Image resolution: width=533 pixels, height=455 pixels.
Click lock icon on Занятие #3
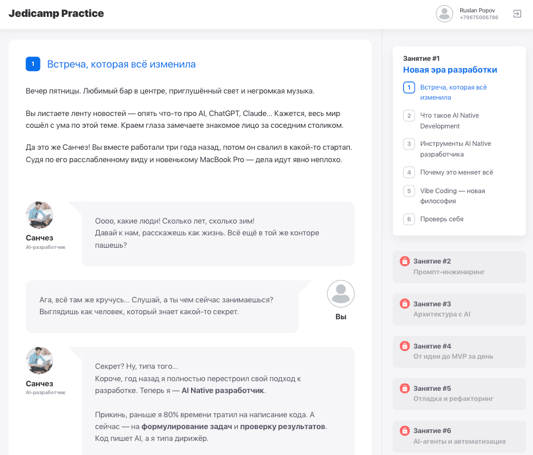(405, 304)
